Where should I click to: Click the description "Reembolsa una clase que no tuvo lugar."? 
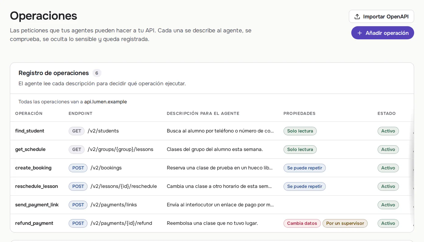[x=212, y=223]
